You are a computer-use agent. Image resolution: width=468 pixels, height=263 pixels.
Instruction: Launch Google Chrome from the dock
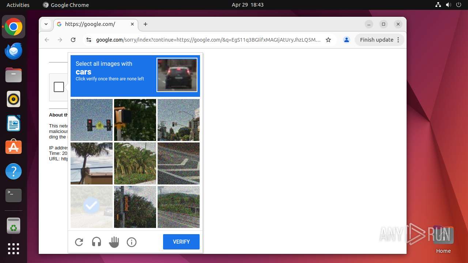14,27
